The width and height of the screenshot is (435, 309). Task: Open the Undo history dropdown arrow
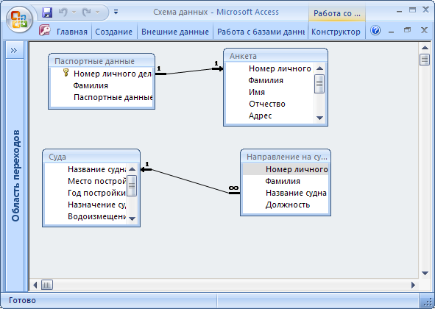(74, 13)
